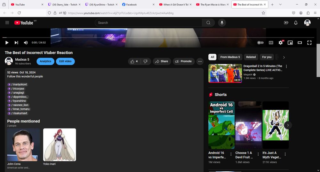
Task: Open the YouTube guide hamburger menu
Action: (x=7, y=23)
